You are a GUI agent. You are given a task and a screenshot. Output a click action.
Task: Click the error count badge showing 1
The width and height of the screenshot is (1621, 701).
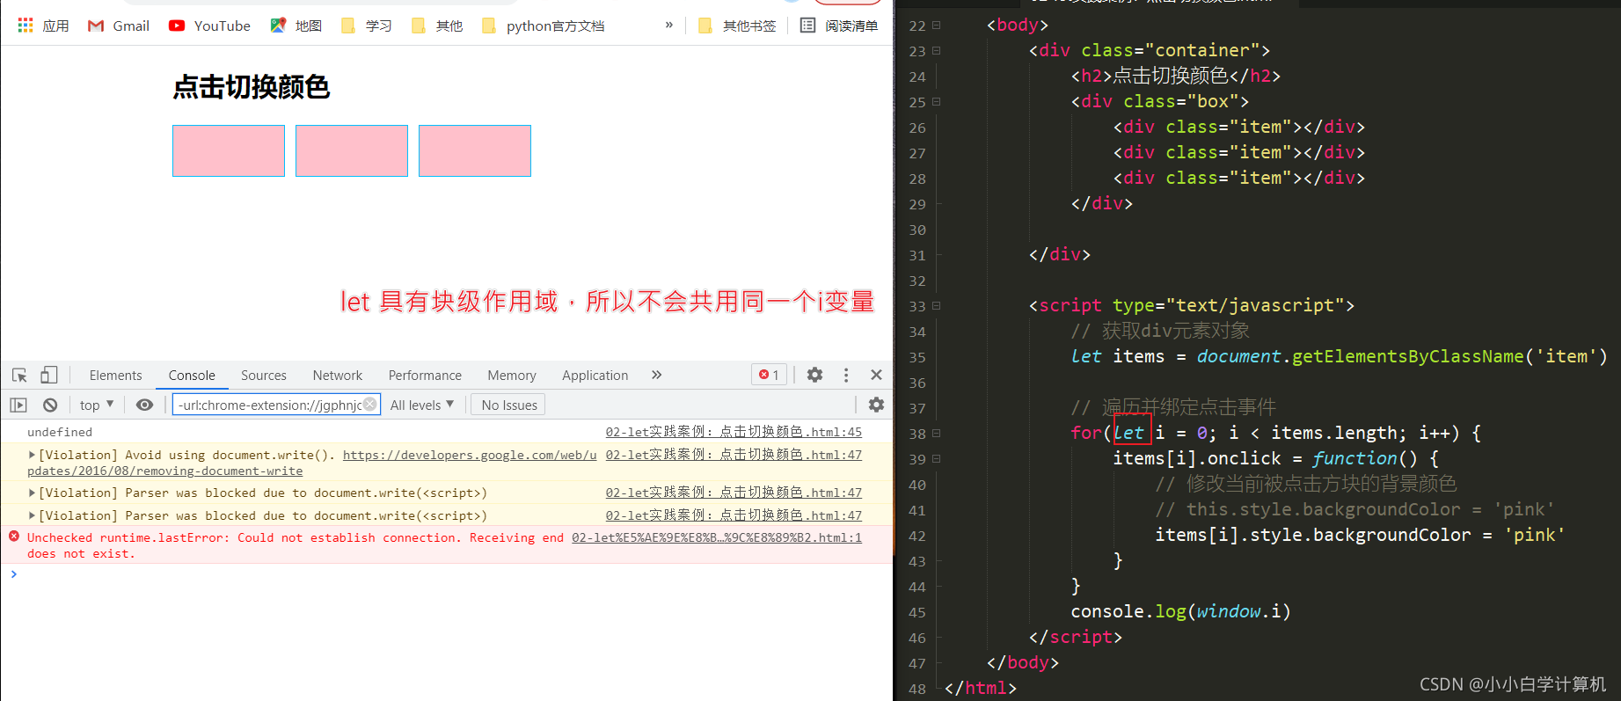pyautogui.click(x=770, y=375)
